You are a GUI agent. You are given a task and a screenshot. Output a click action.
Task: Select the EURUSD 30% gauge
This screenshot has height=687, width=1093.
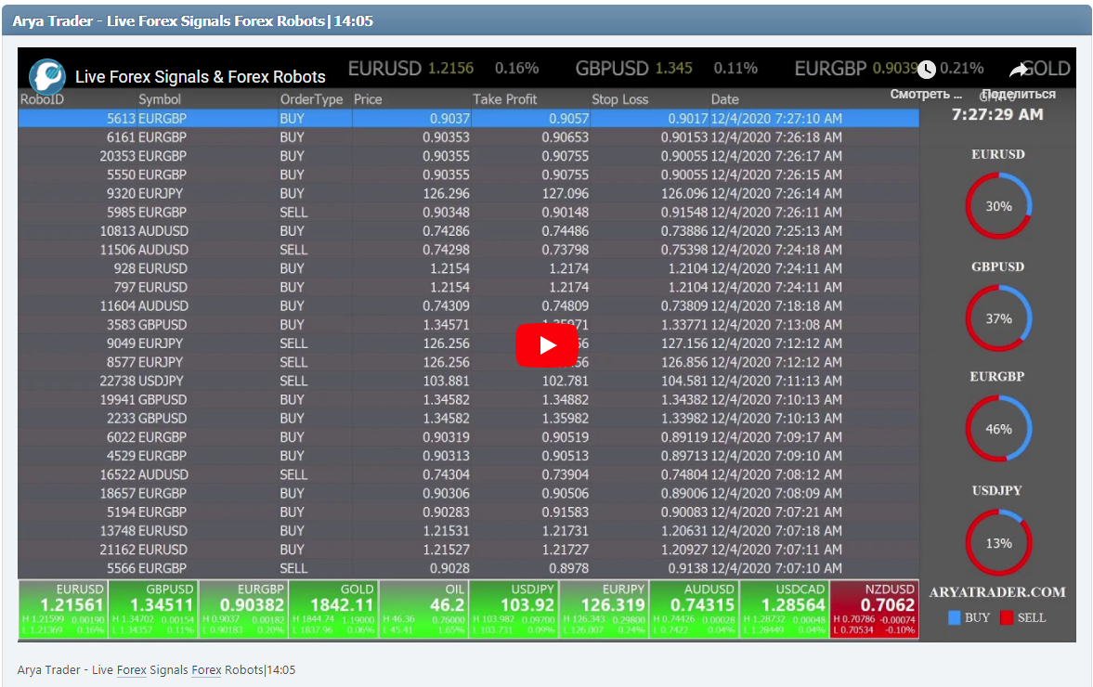(997, 206)
